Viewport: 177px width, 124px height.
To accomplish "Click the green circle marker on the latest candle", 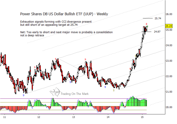I will 147,26.
